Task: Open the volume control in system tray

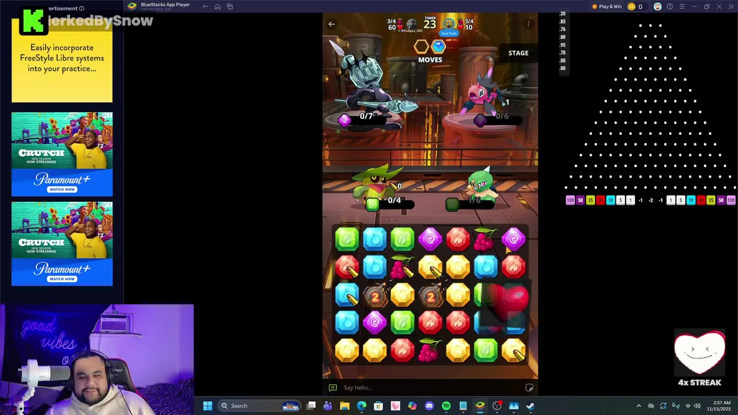Action: [697, 406]
